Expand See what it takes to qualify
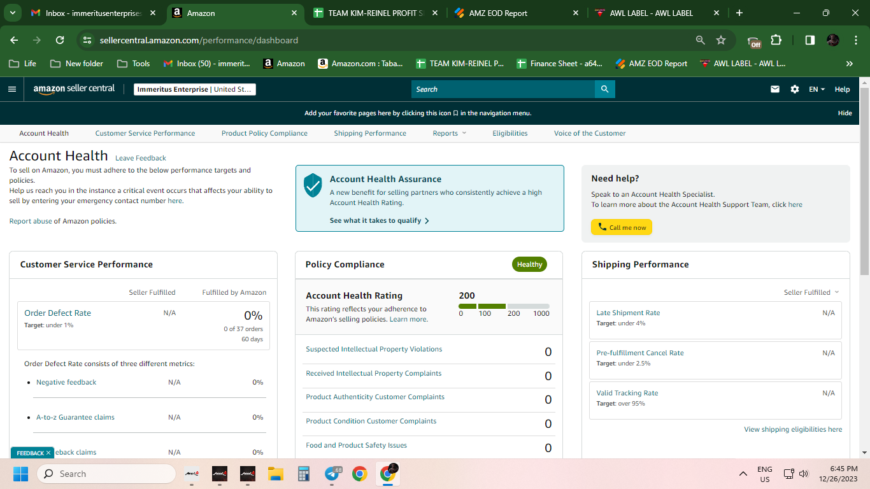870x489 pixels. point(380,220)
